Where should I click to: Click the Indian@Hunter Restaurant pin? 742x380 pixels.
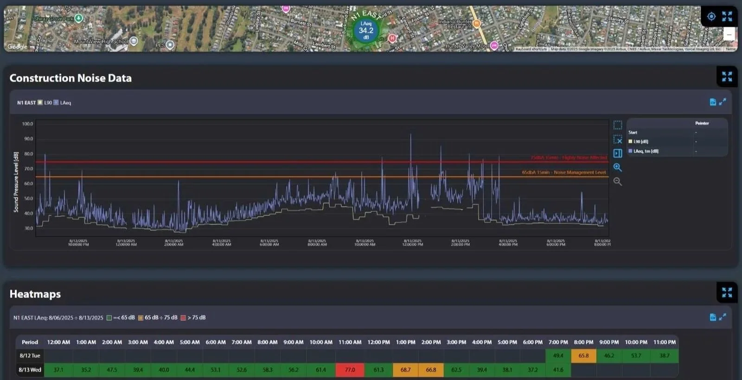point(476,24)
